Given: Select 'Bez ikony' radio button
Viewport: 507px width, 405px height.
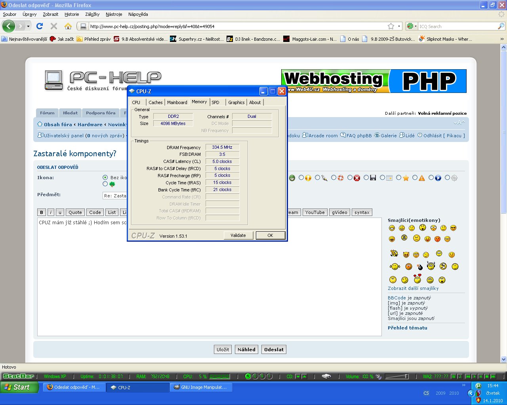Looking at the screenshot, I should (x=105, y=178).
